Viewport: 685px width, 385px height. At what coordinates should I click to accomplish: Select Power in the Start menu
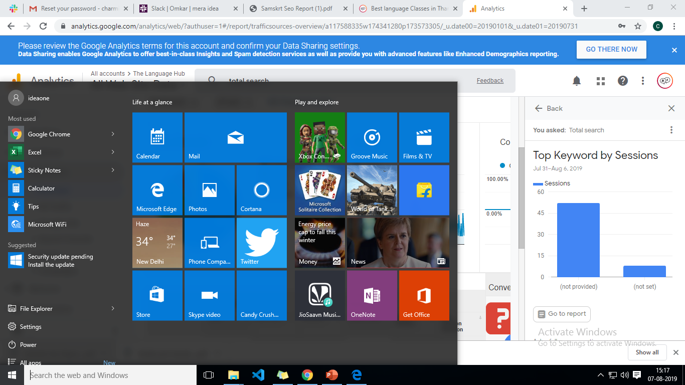[x=28, y=344]
